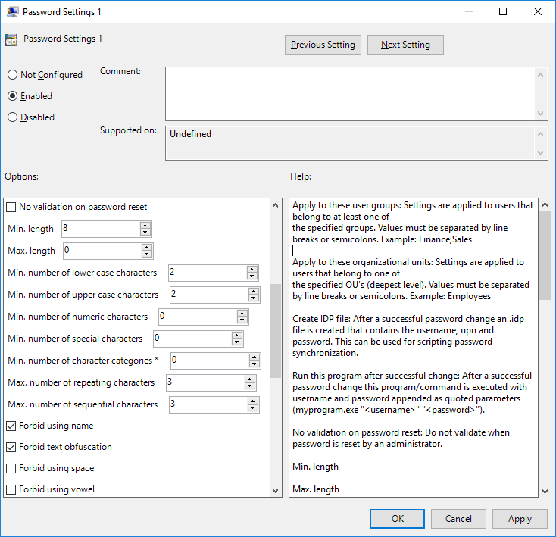The width and height of the screenshot is (556, 537).
Task: Go to Next Setting
Action: [x=405, y=45]
